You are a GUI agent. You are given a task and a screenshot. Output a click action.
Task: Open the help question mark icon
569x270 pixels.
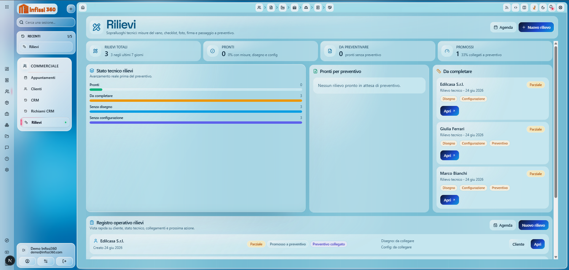pyautogui.click(x=7, y=159)
